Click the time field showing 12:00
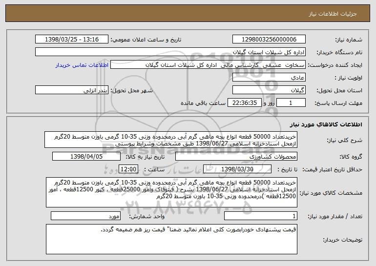Image resolution: width=376 pixels, height=266 pixels. [128, 169]
